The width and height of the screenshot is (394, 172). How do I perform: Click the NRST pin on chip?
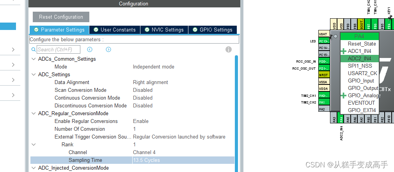pos(324,75)
